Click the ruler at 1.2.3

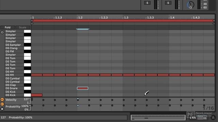coord(104,18)
